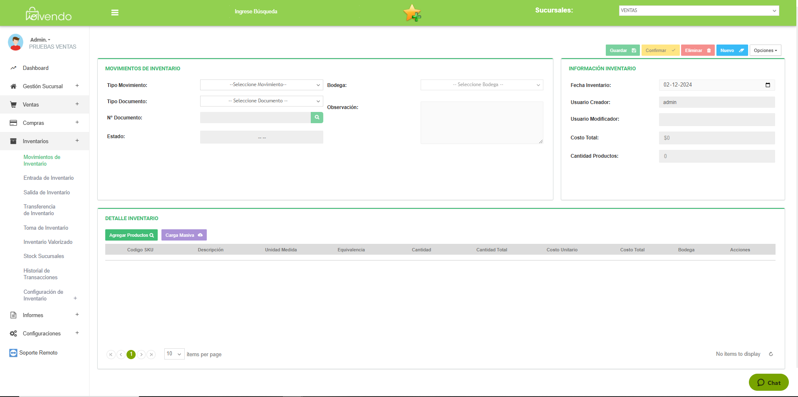Expand the Opciones button menu

[x=765, y=50]
